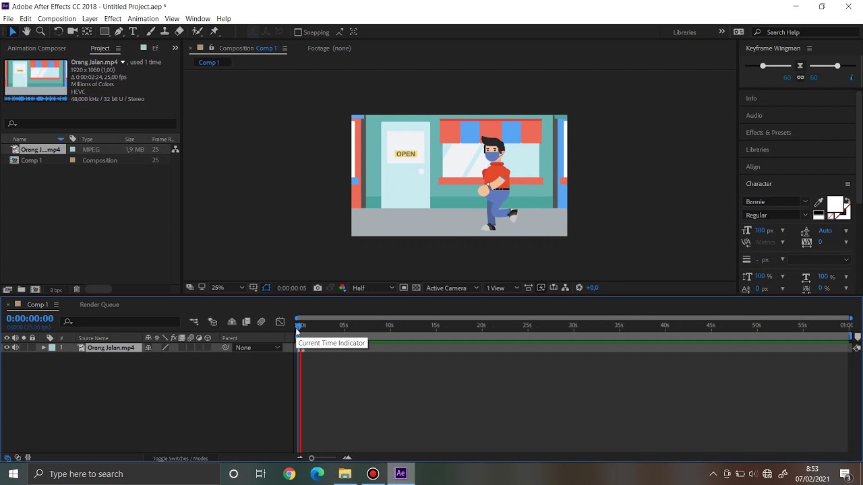This screenshot has width=863, height=485.
Task: Open the Info panel
Action: coord(751,98)
